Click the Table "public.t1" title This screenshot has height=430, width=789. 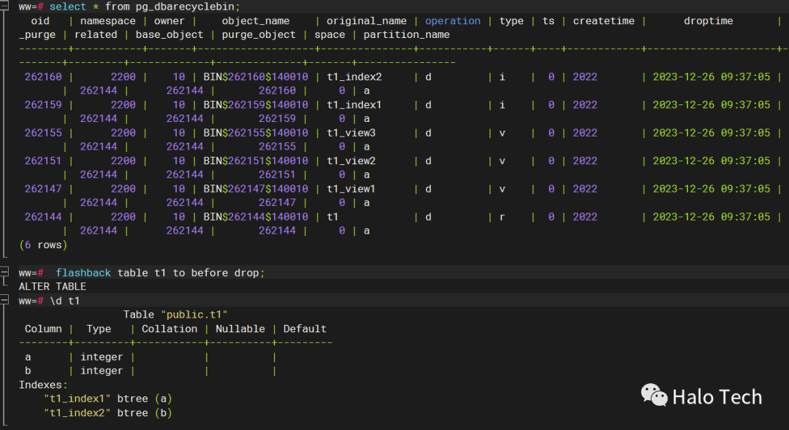click(x=174, y=315)
